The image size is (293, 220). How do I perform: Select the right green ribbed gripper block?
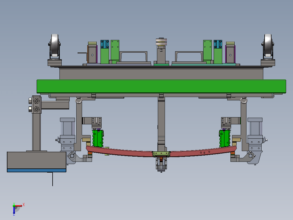coord(225,138)
